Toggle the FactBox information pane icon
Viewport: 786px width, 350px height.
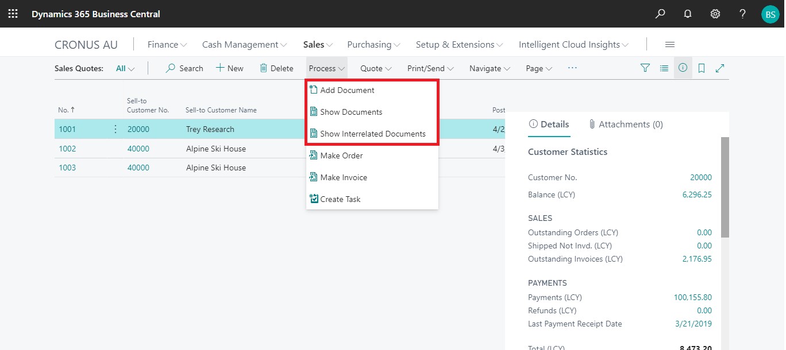tap(683, 68)
